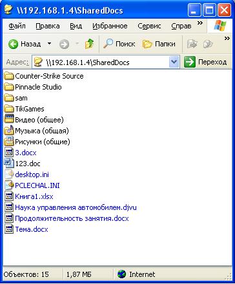This screenshot has height=284, width=235.
Task: Expand hidden toolbar buttons chevron
Action: tap(227, 39)
